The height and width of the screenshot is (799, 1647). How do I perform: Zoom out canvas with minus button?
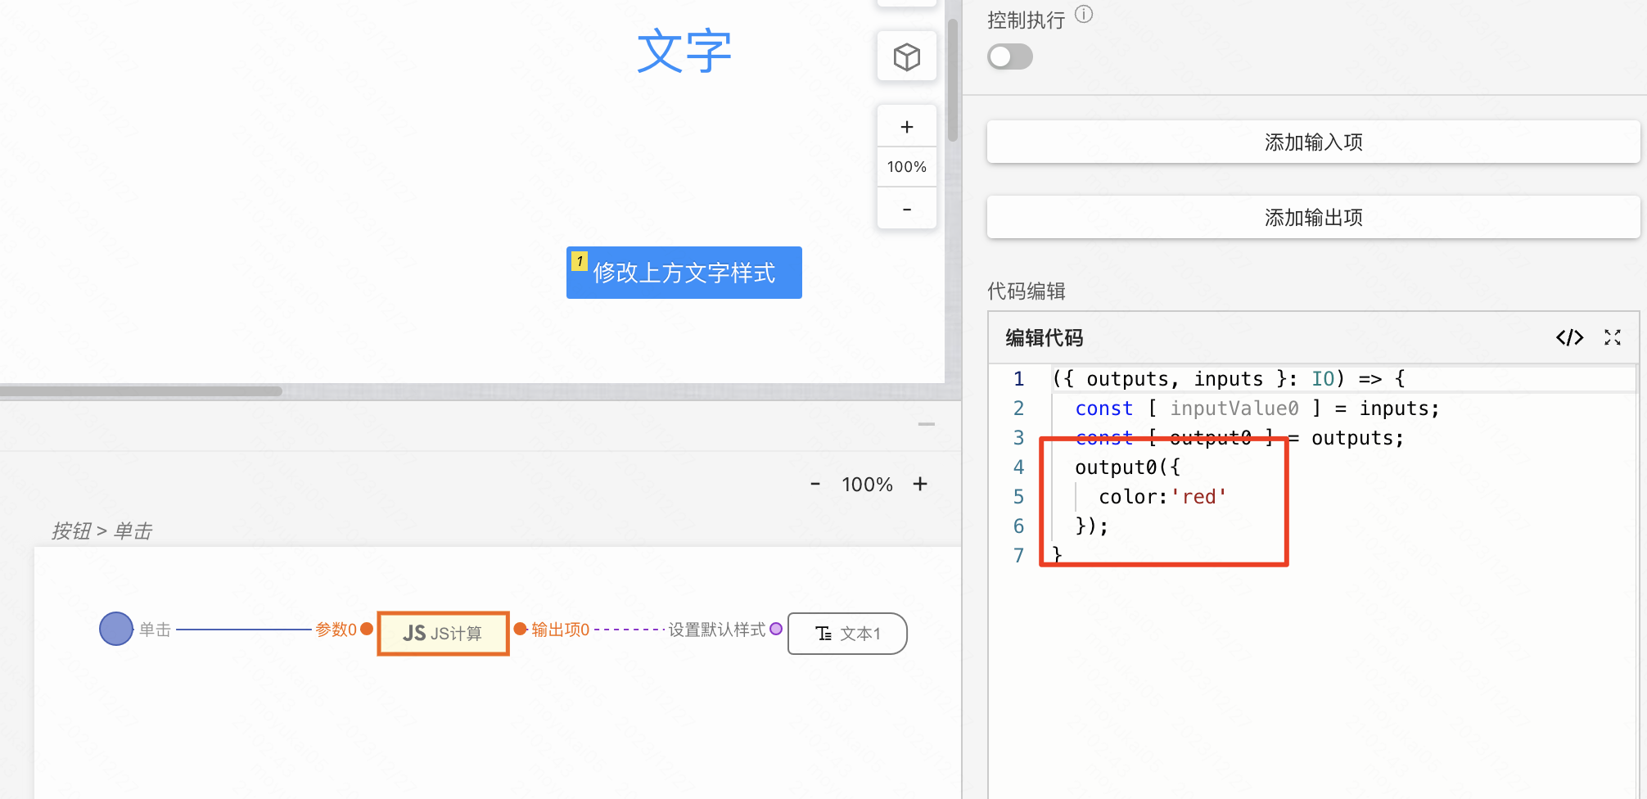[x=906, y=209]
